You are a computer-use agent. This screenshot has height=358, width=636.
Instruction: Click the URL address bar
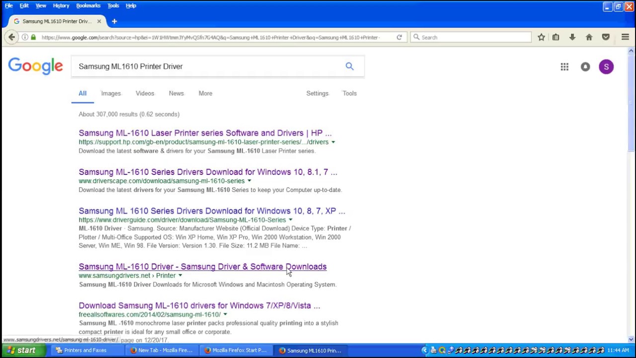coord(211,37)
